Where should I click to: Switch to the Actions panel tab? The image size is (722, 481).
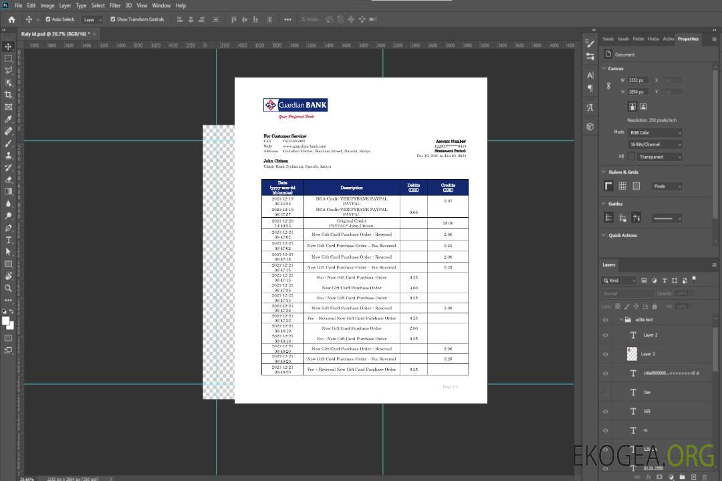[669, 39]
